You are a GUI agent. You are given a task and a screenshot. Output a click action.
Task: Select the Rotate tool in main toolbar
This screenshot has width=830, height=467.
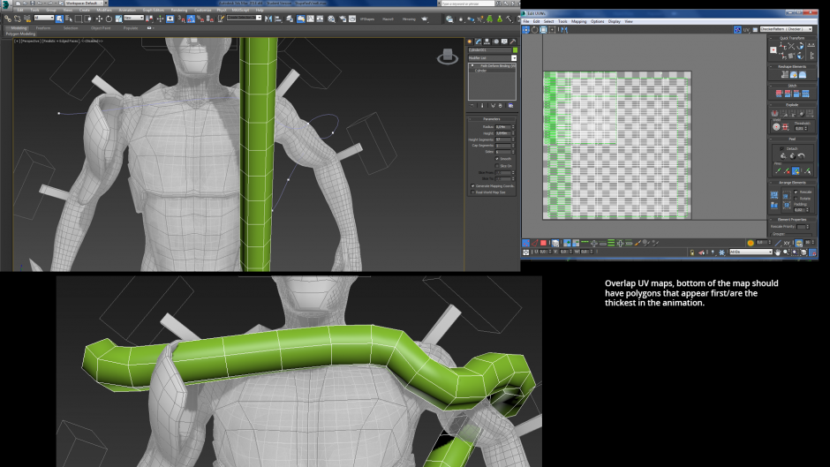pyautogui.click(x=109, y=19)
